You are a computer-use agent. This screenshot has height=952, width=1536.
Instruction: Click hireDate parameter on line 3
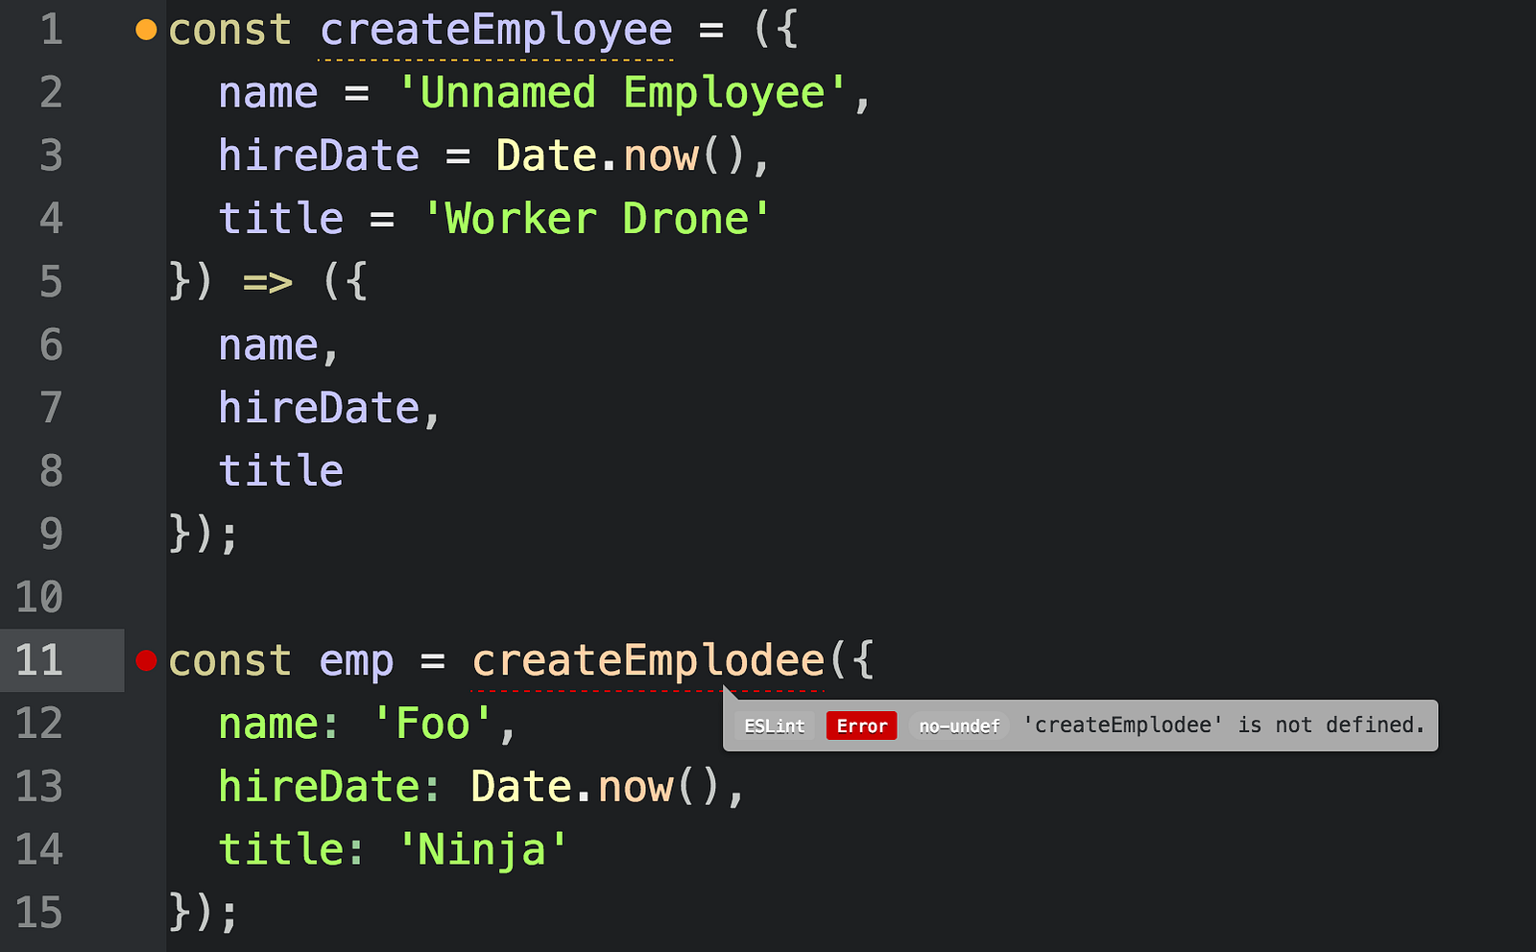point(319,155)
